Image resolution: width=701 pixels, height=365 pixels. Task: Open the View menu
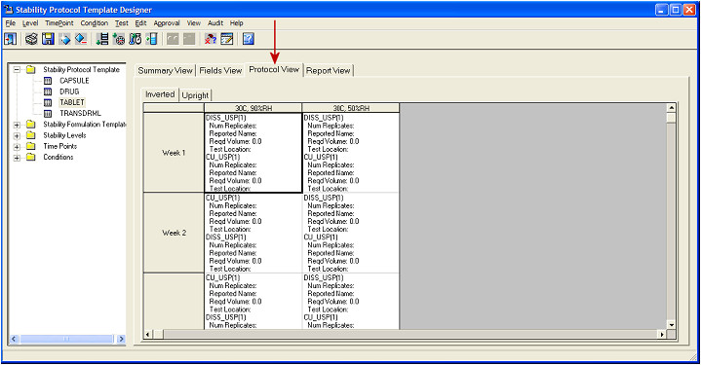(194, 23)
